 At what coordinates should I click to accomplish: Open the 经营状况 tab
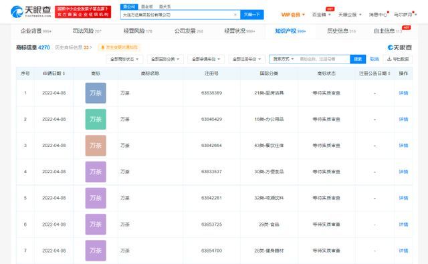[239, 31]
